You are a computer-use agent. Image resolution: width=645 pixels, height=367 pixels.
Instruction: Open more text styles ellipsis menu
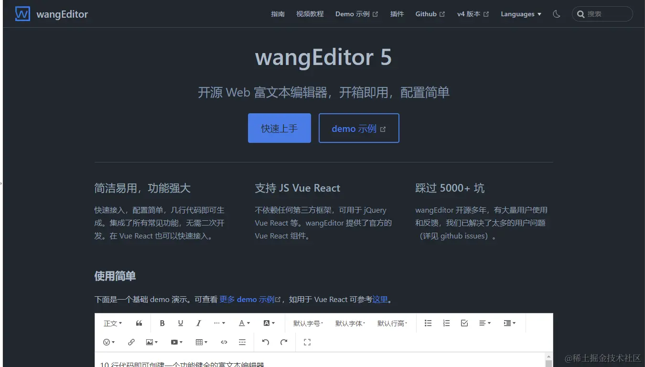point(219,323)
